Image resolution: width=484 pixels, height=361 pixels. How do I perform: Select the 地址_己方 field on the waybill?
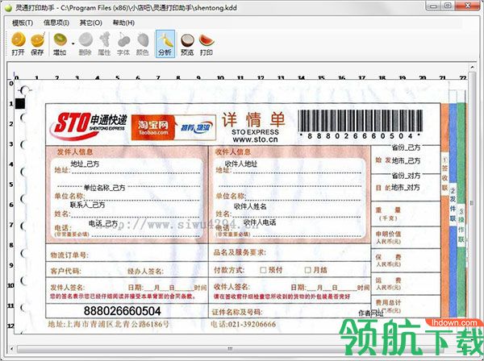point(85,164)
